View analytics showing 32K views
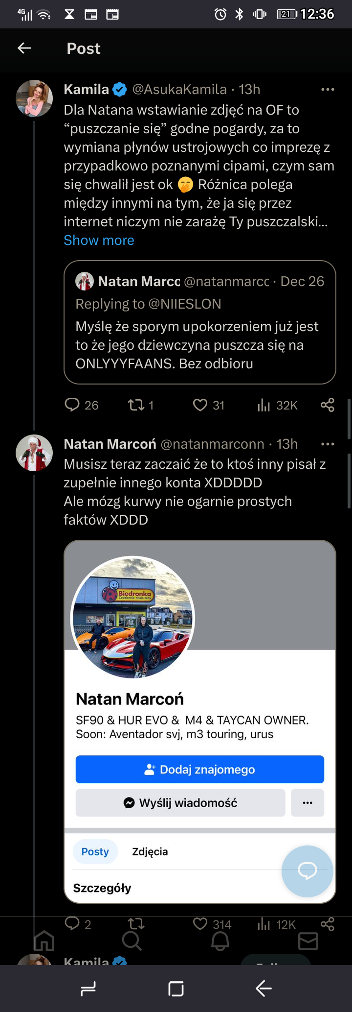The height and width of the screenshot is (1012, 352). pyautogui.click(x=264, y=405)
